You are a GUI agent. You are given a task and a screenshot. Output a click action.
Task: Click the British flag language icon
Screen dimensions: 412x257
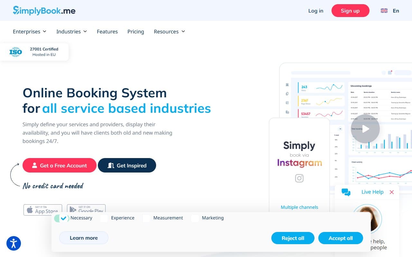[x=384, y=11]
